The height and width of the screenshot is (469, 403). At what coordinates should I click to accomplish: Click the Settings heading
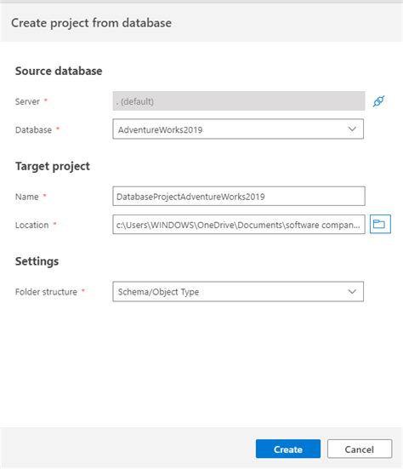[37, 261]
